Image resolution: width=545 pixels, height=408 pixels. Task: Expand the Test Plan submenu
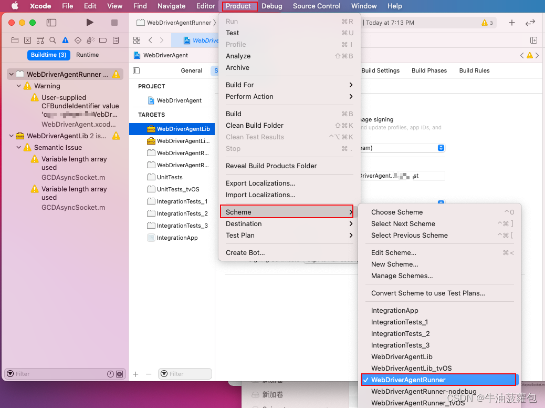point(289,236)
